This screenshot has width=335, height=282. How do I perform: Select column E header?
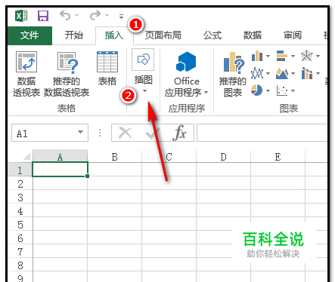point(278,157)
